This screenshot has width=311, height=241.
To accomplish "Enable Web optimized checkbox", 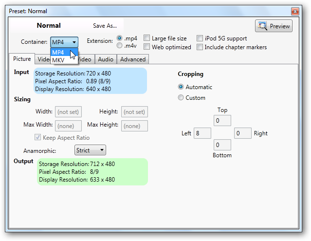I will pos(146,47).
